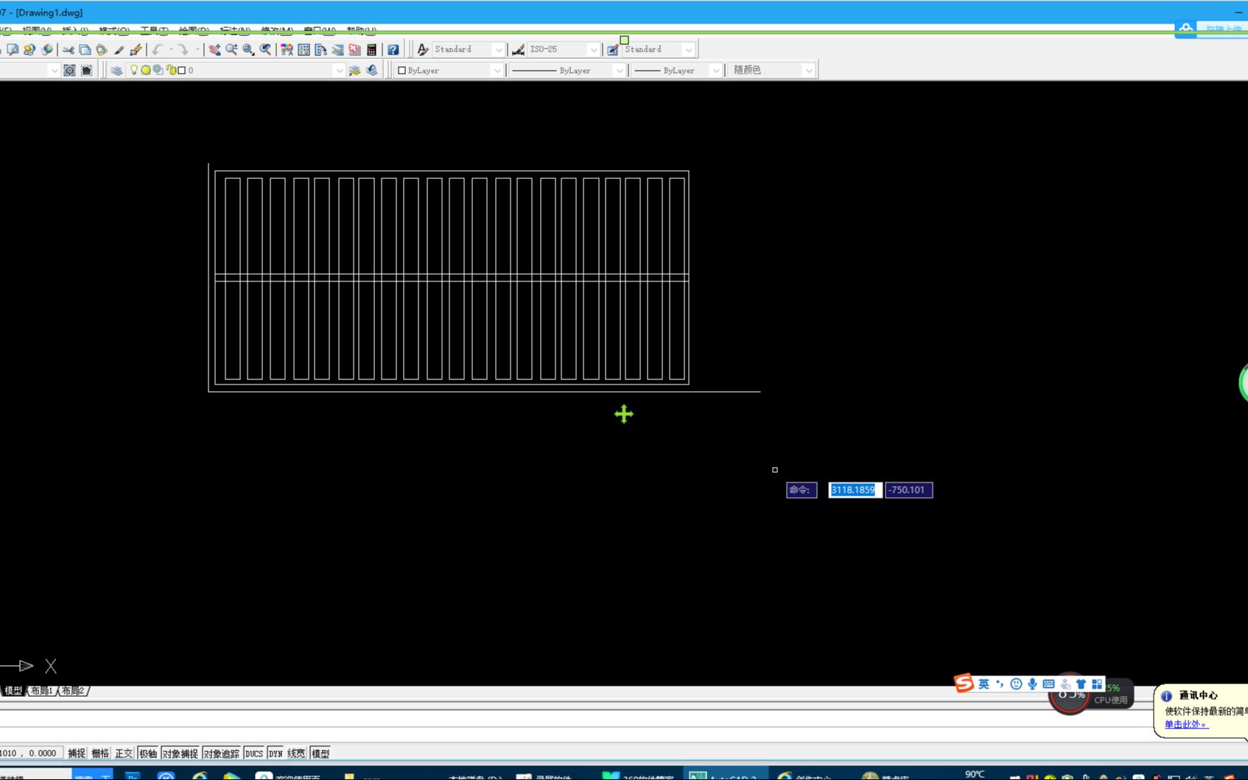Undo last action with the Undo arrow

(157, 49)
